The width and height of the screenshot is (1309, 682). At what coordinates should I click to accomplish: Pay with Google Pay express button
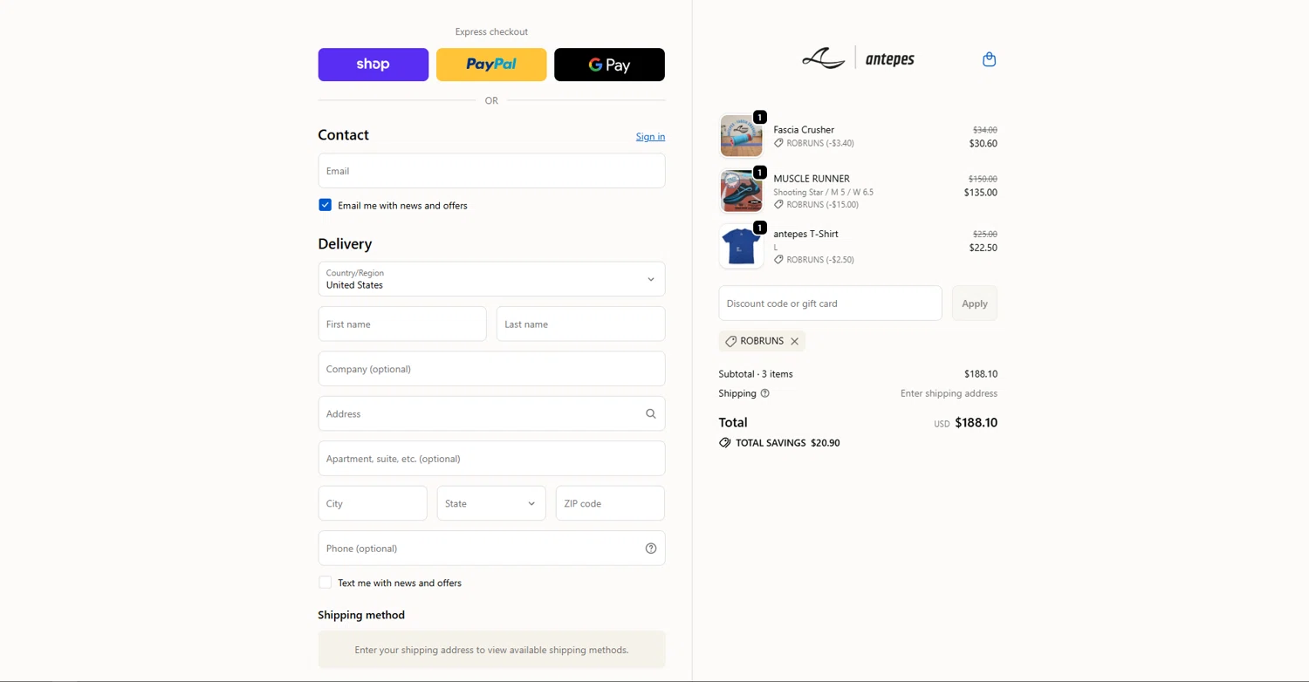(x=609, y=65)
